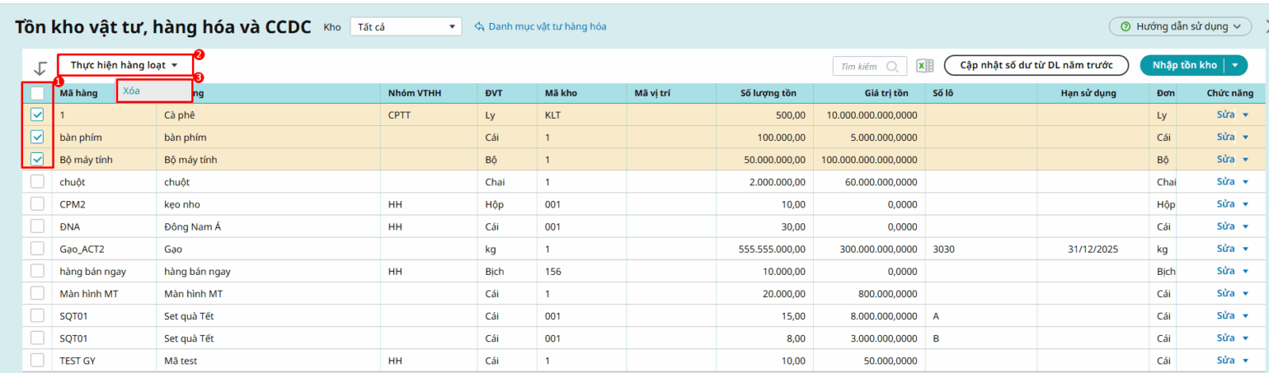Click the back arrow icon before Danh mục

(x=479, y=27)
